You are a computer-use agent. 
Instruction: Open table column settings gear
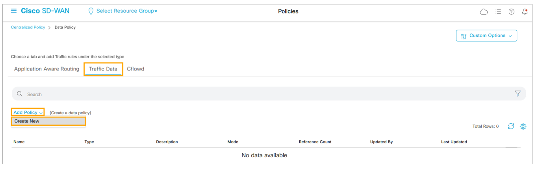point(523,126)
